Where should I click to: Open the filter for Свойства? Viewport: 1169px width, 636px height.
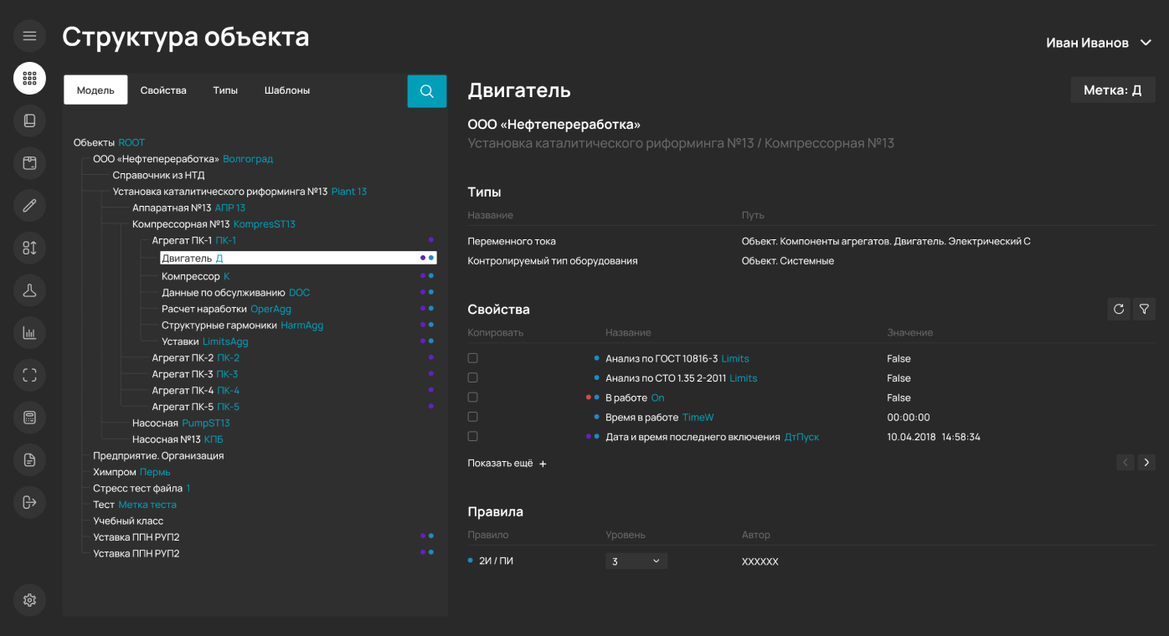click(x=1144, y=309)
